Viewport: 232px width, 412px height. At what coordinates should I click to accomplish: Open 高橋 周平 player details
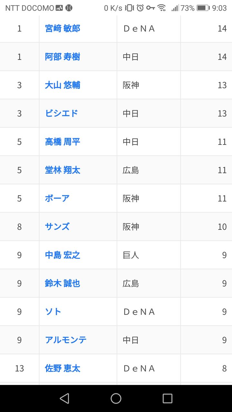pos(63,142)
